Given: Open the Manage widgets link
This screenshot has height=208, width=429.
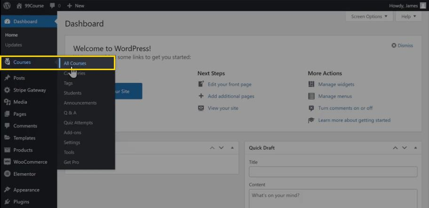Looking at the screenshot, I should [336, 84].
